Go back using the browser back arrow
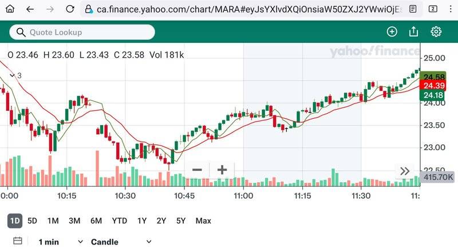The image size is (458, 249). [x=30, y=9]
